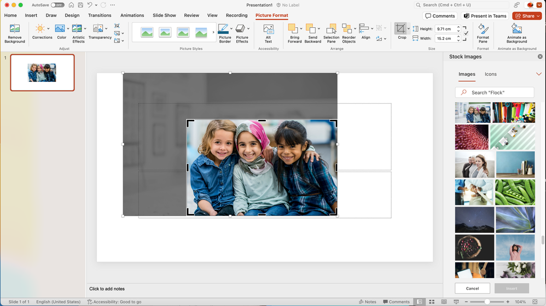
Task: Switch to the Transitions ribbon tab
Action: [100, 15]
